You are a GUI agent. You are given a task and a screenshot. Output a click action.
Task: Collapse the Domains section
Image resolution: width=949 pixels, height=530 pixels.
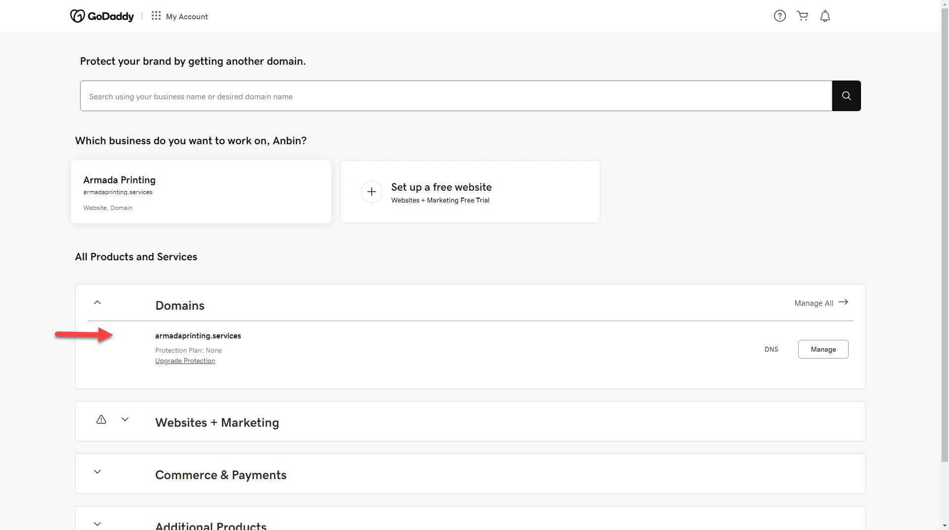click(x=97, y=302)
